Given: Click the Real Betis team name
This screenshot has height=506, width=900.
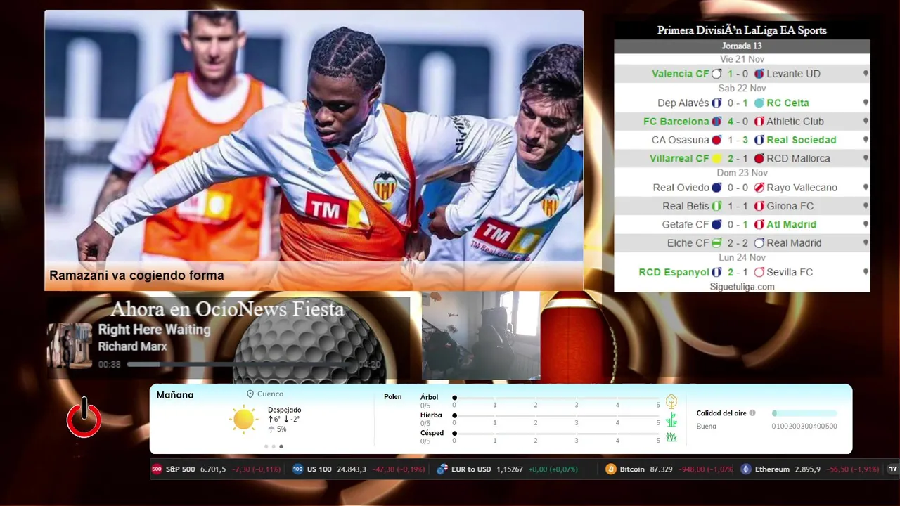Looking at the screenshot, I should [686, 206].
